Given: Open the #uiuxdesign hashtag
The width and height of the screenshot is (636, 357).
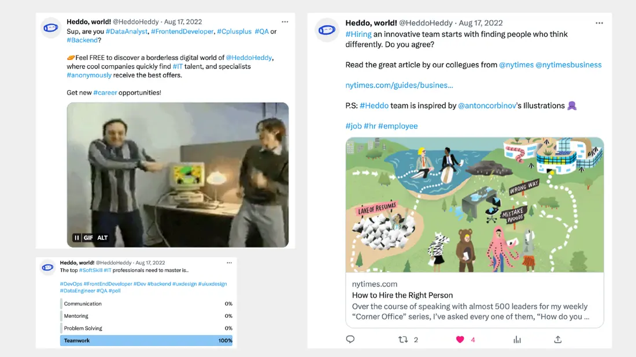Looking at the screenshot, I should [x=213, y=284].
